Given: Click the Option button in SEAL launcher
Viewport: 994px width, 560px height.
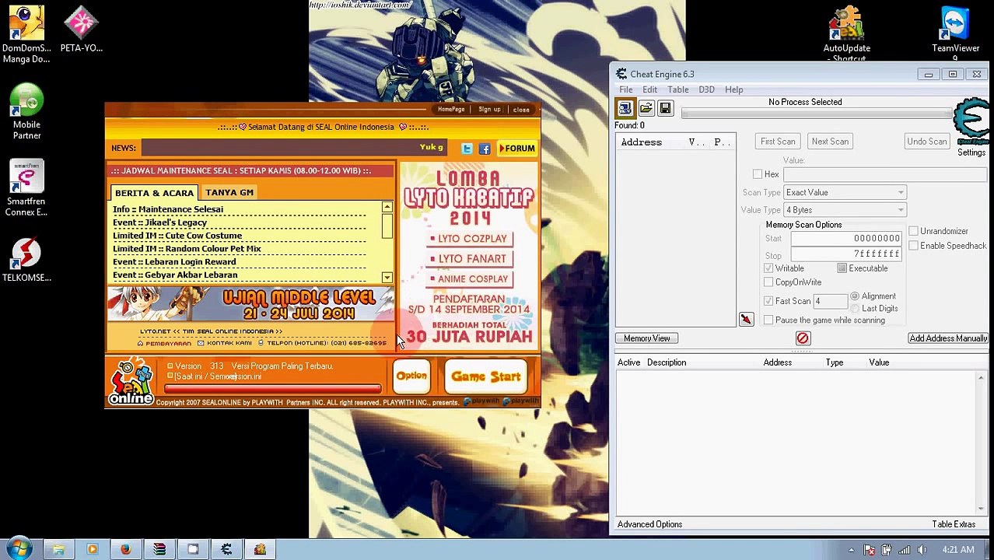Looking at the screenshot, I should (x=411, y=376).
